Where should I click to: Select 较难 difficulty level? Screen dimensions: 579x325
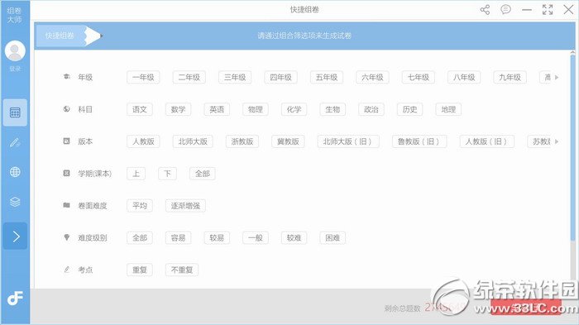[294, 238]
